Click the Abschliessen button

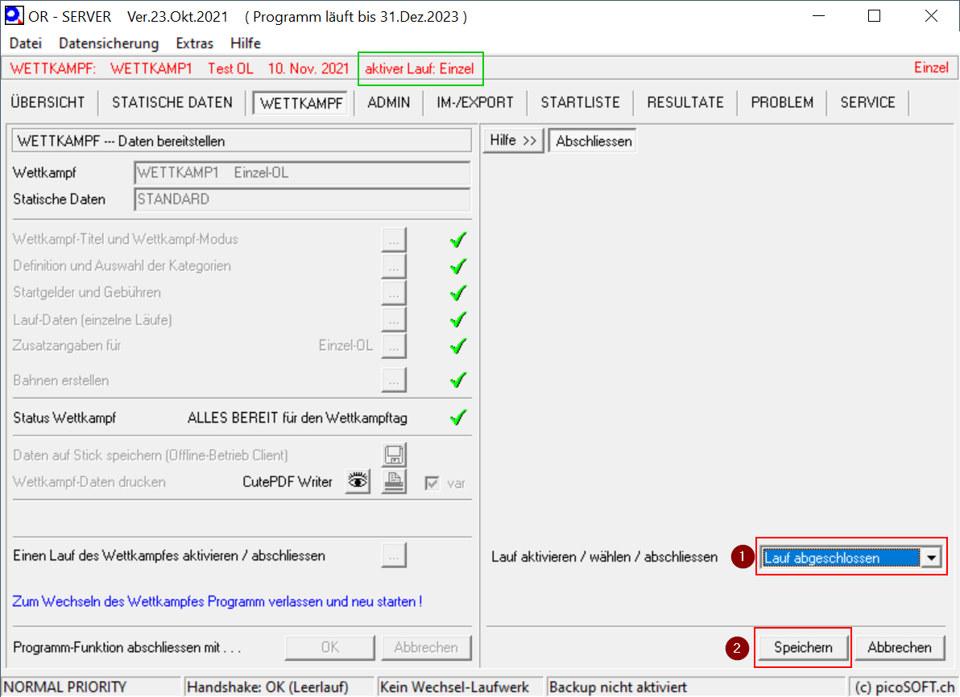(593, 142)
